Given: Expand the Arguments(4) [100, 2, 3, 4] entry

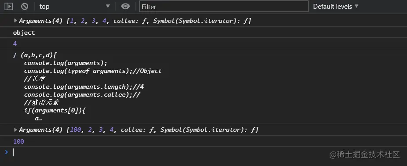Looking at the screenshot, I should click(15, 130).
